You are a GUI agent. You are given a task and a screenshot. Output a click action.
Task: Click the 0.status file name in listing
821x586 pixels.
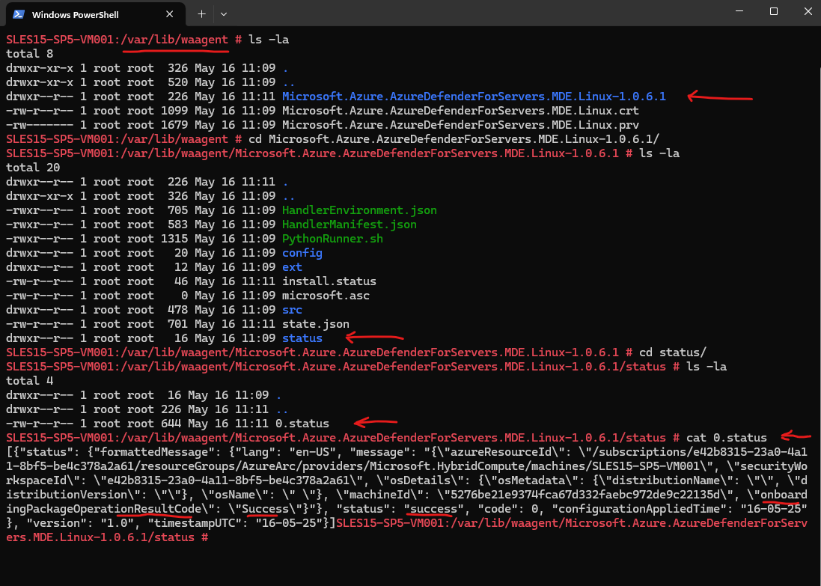302,423
